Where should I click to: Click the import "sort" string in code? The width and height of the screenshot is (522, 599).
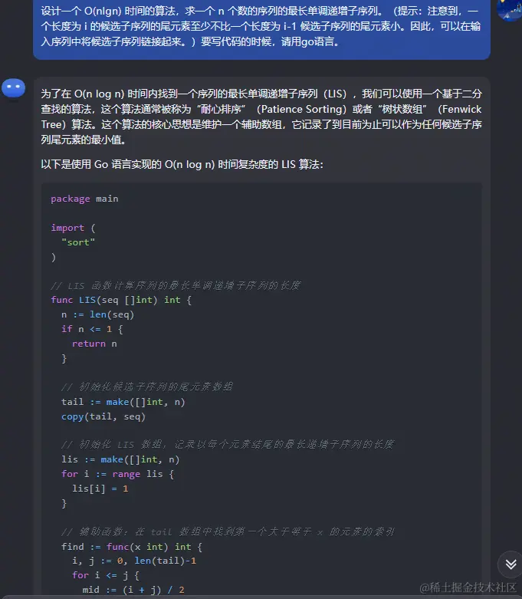(x=78, y=242)
